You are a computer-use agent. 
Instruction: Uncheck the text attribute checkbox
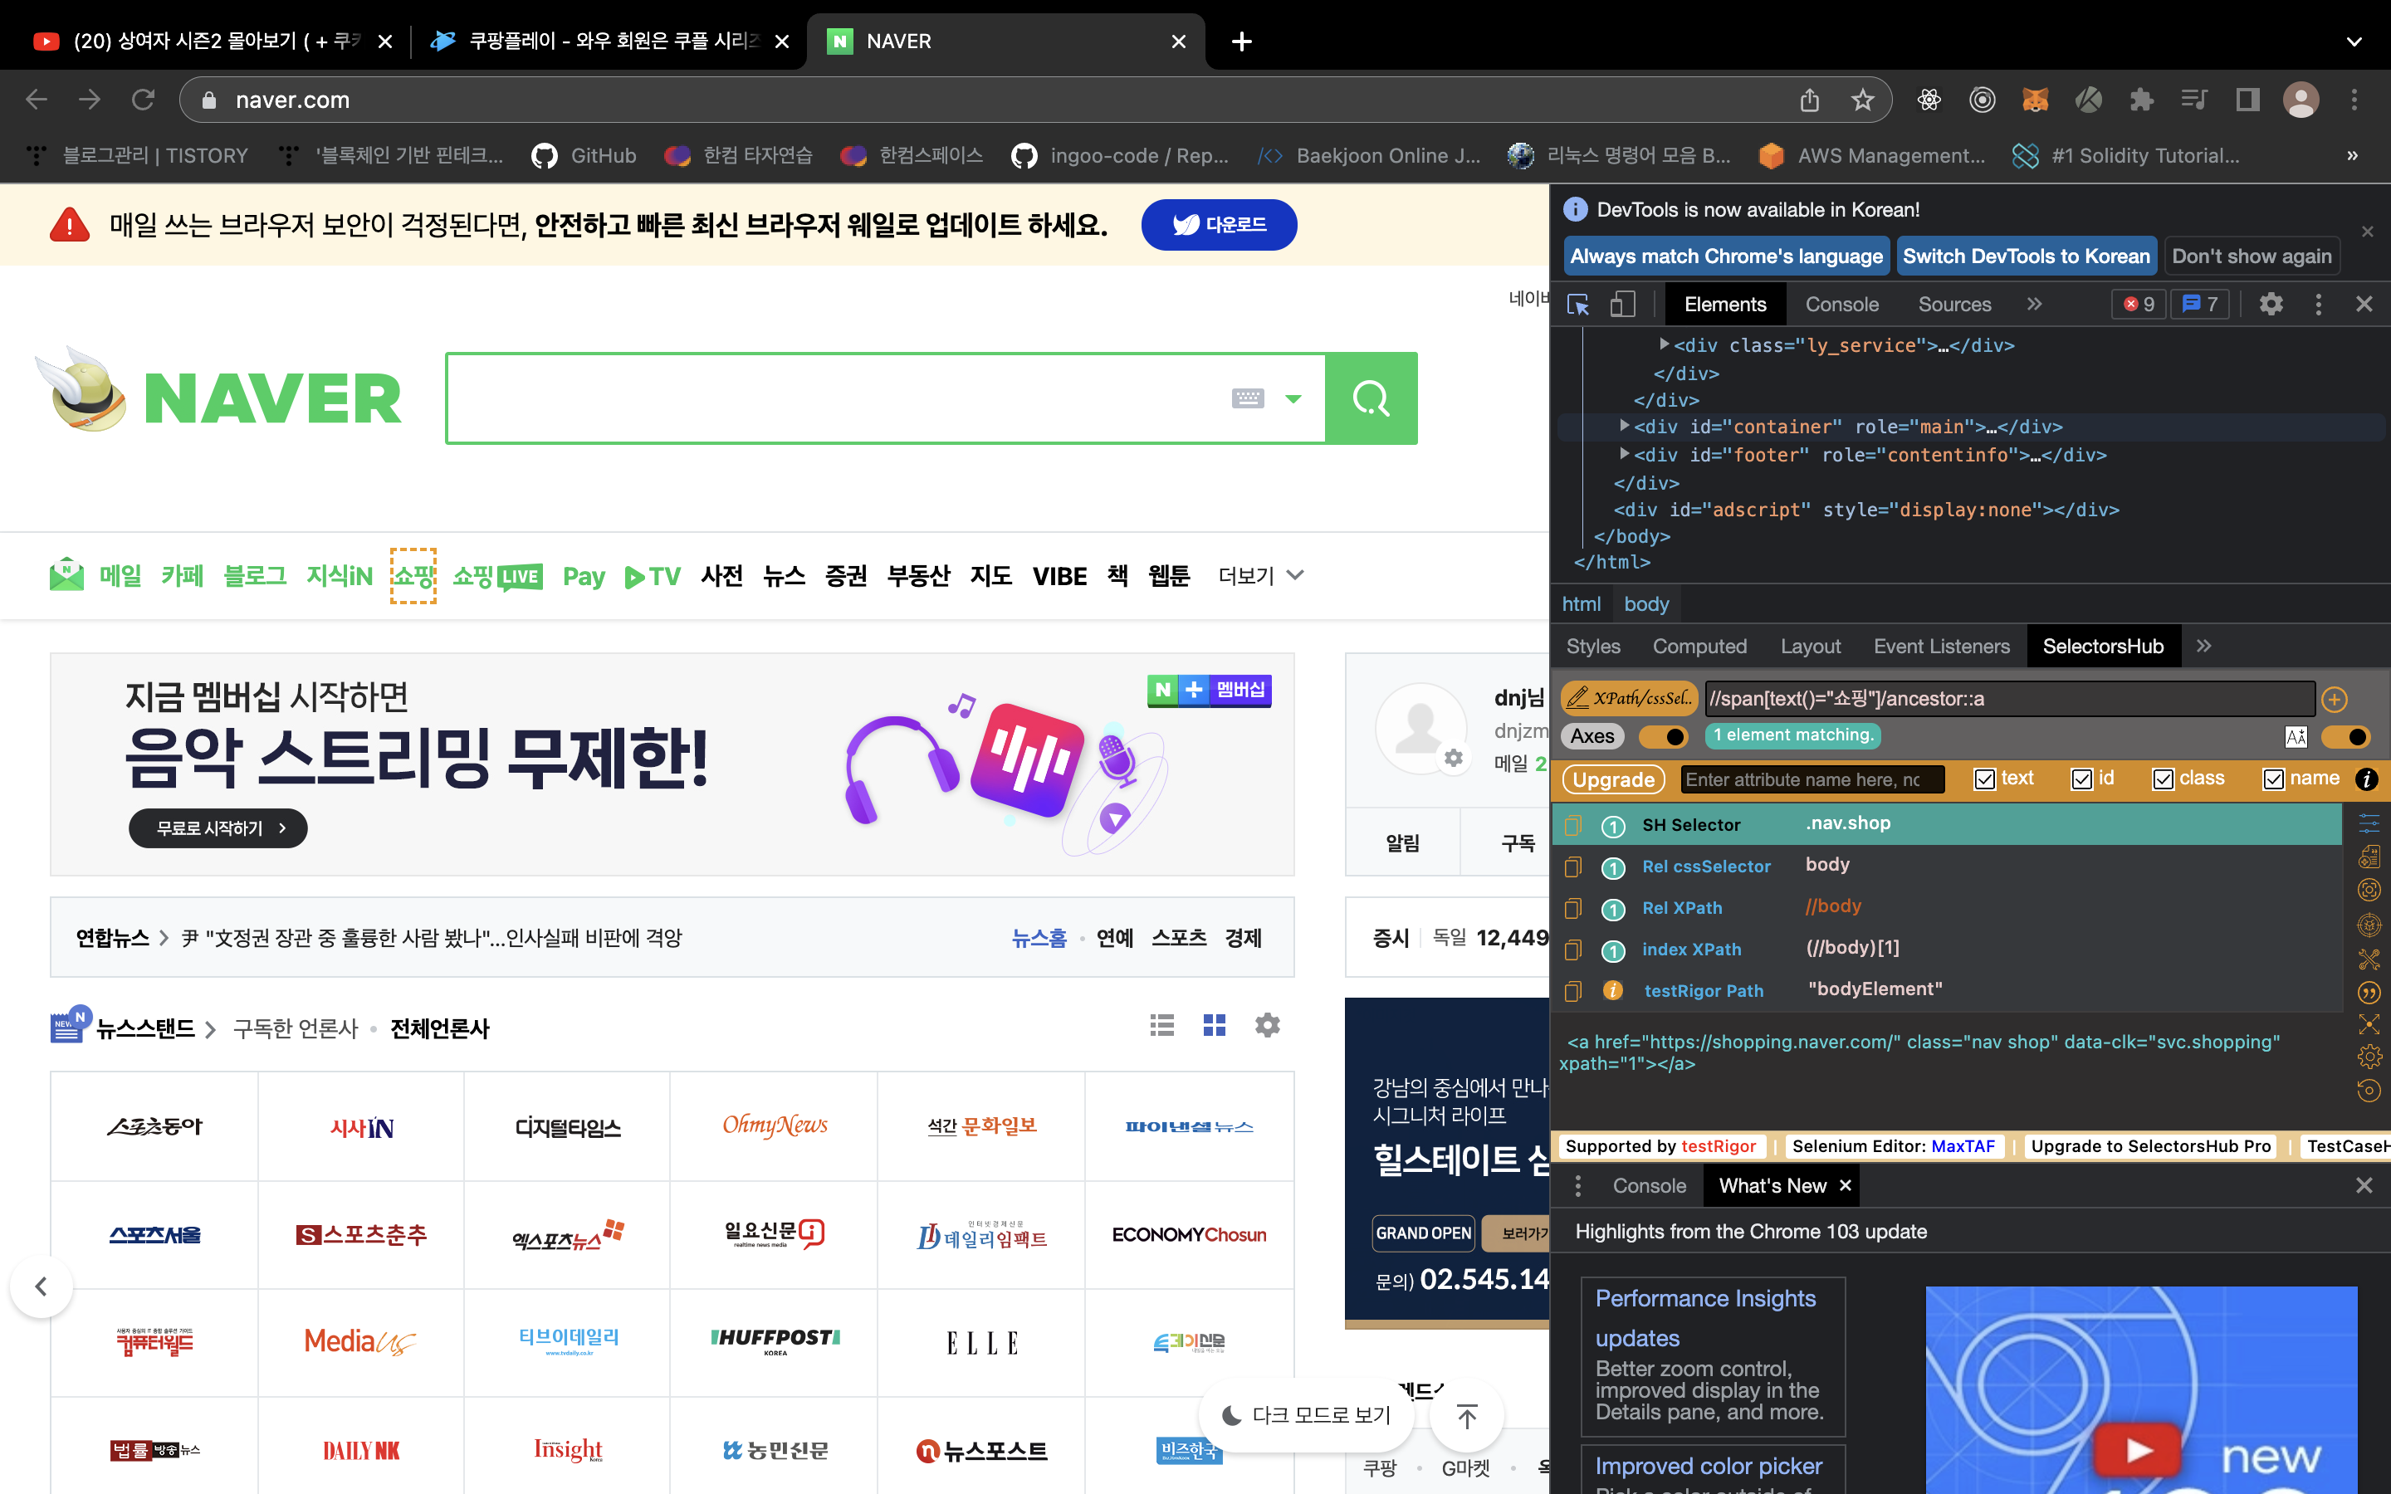[1984, 779]
